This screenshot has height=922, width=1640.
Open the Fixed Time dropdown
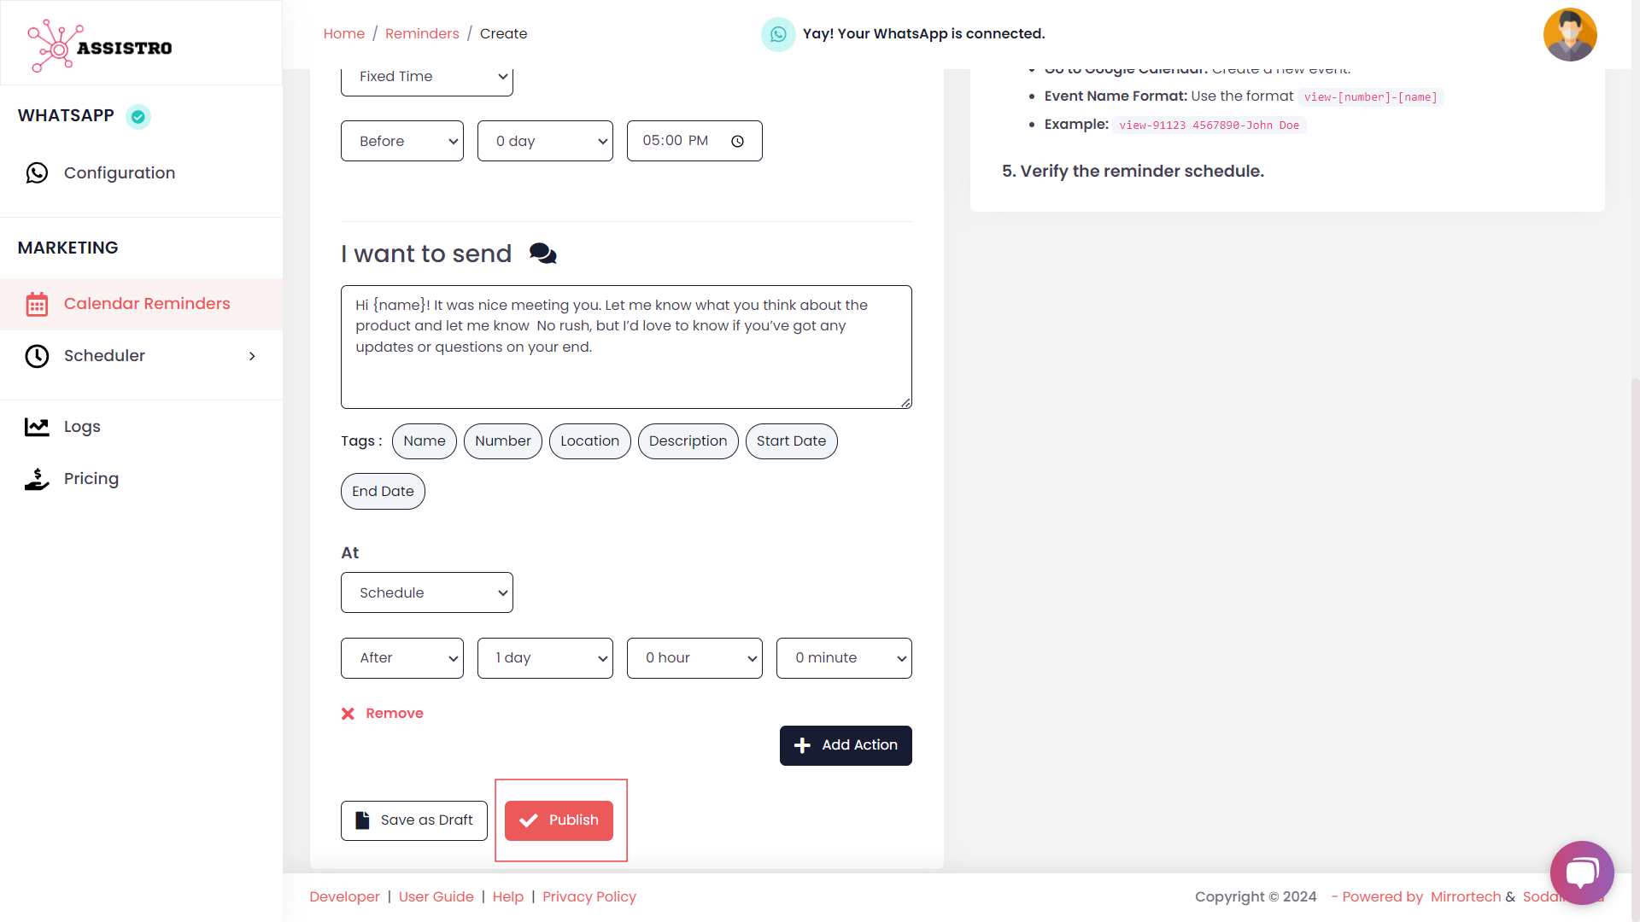click(426, 77)
